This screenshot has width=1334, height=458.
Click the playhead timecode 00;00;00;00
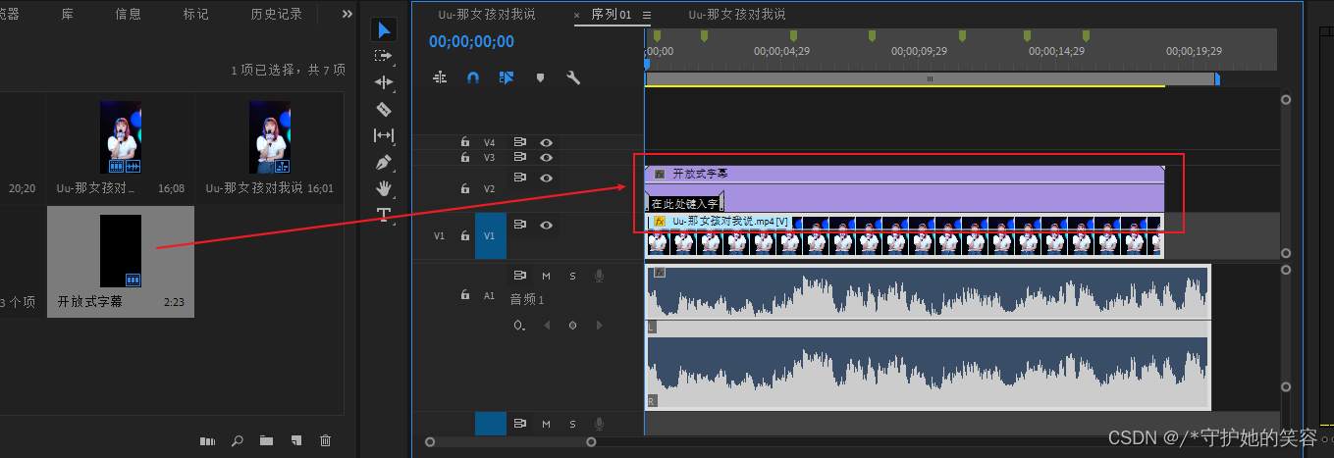471,41
